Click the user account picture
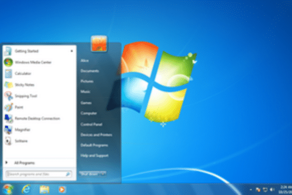 coord(99,43)
